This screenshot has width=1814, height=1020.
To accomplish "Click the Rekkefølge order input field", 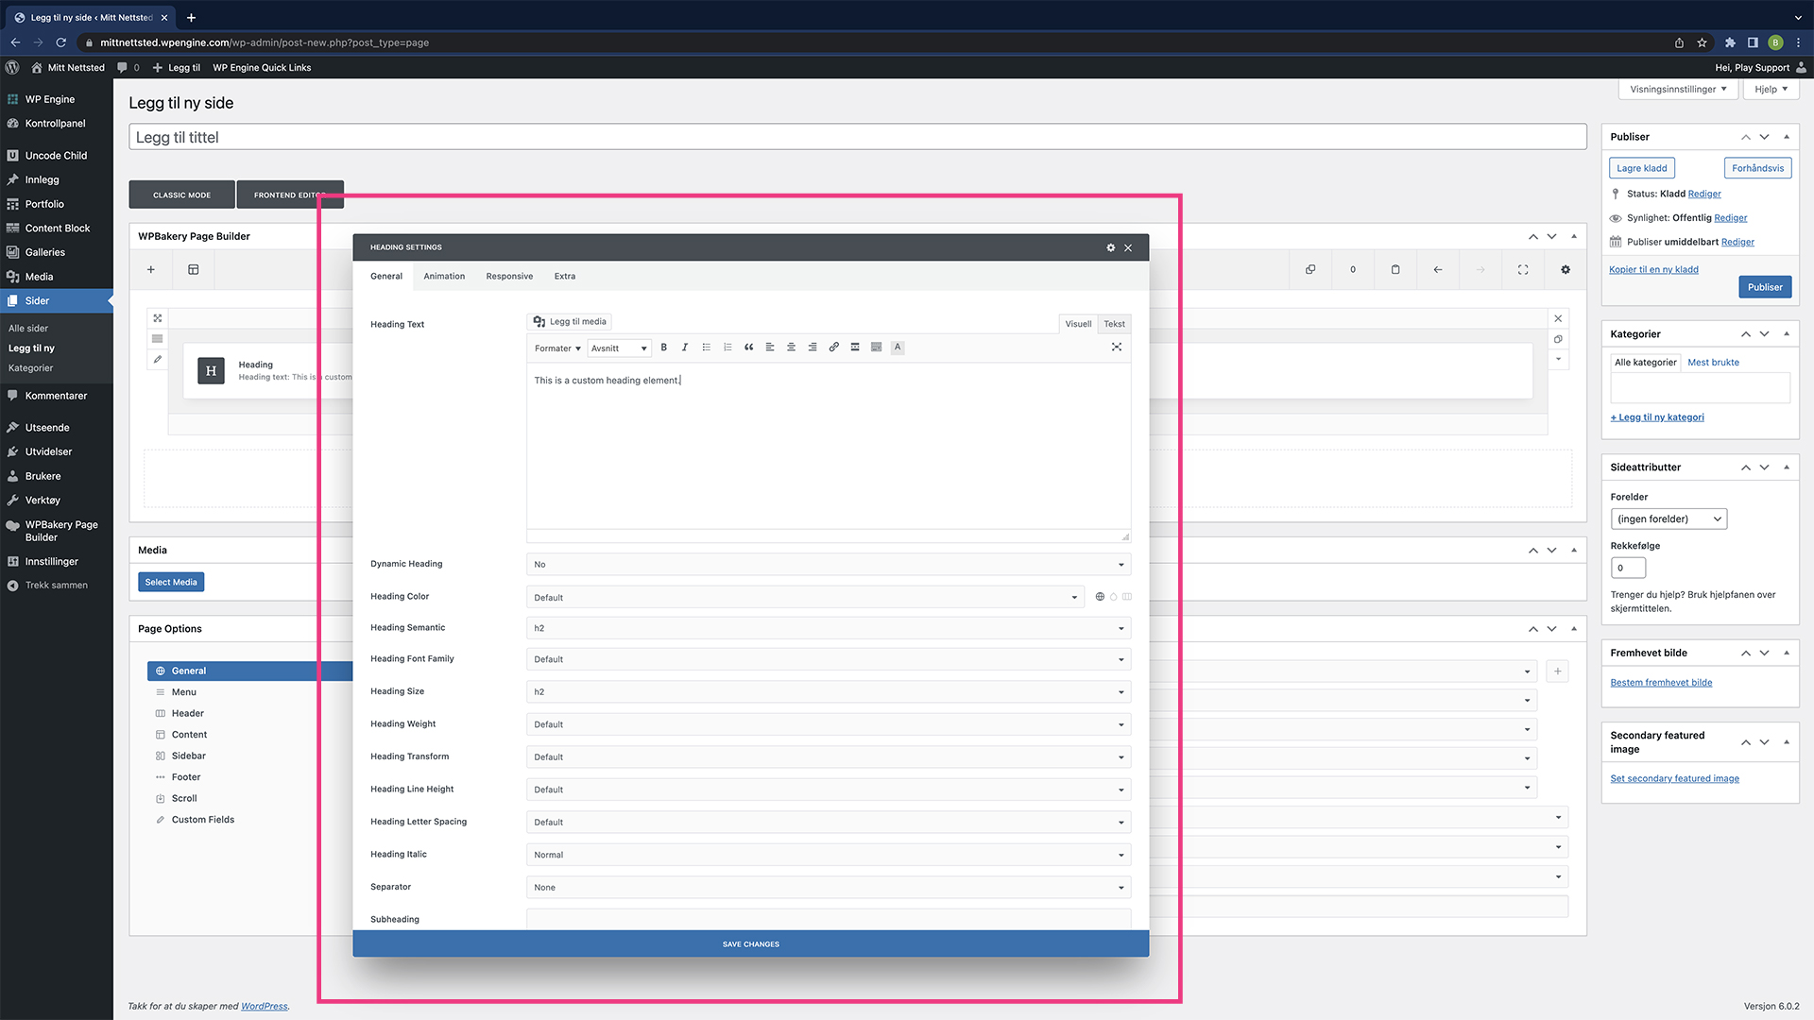I will click(1628, 569).
